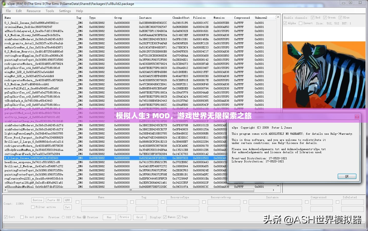Open the Resource menu
The height and width of the screenshot is (231, 368).
tap(34, 11)
